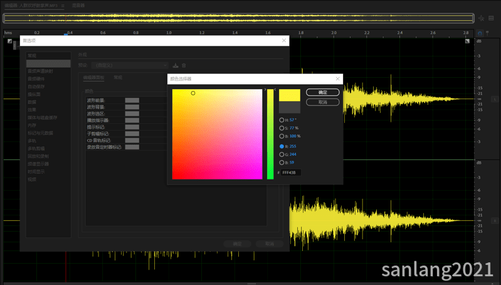Select the 编辑器 MP3 file tab at top

(31, 6)
